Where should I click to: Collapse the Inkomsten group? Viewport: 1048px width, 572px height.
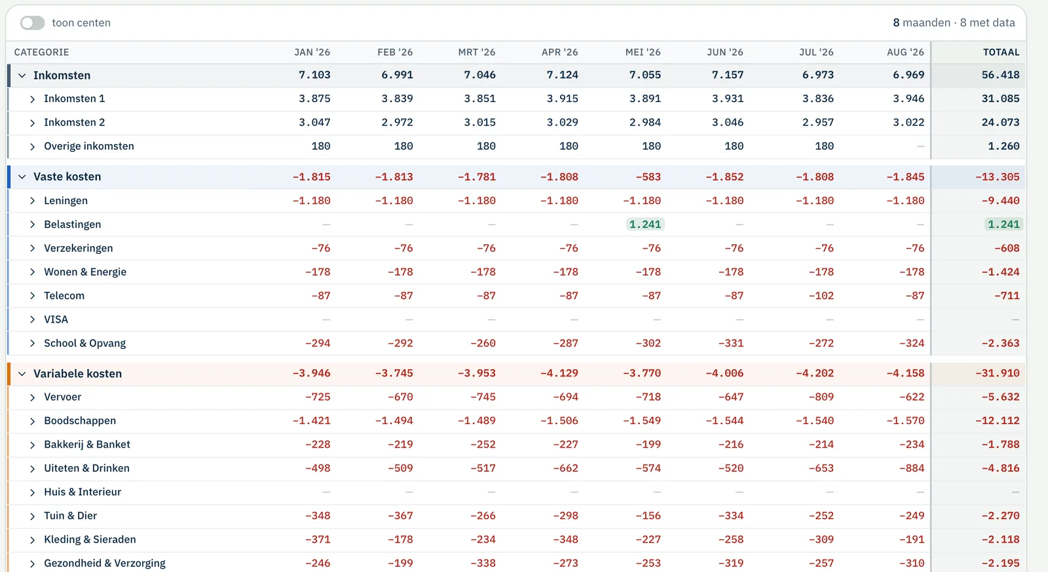tap(22, 75)
